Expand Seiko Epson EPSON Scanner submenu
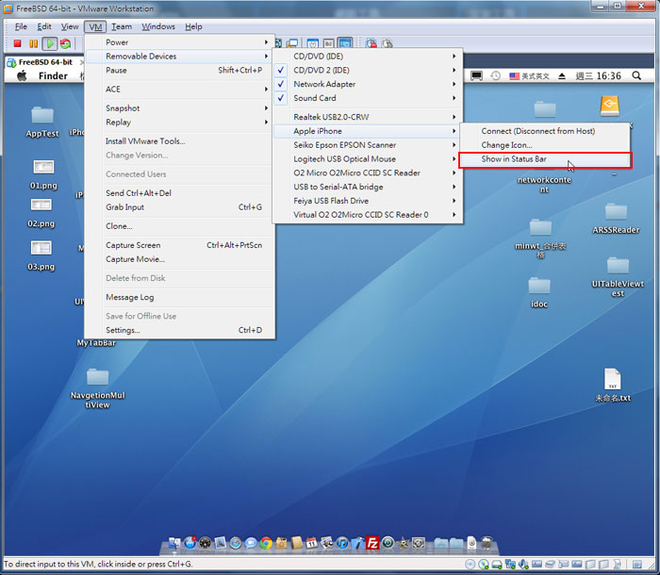This screenshot has height=575, width=660. click(x=369, y=144)
